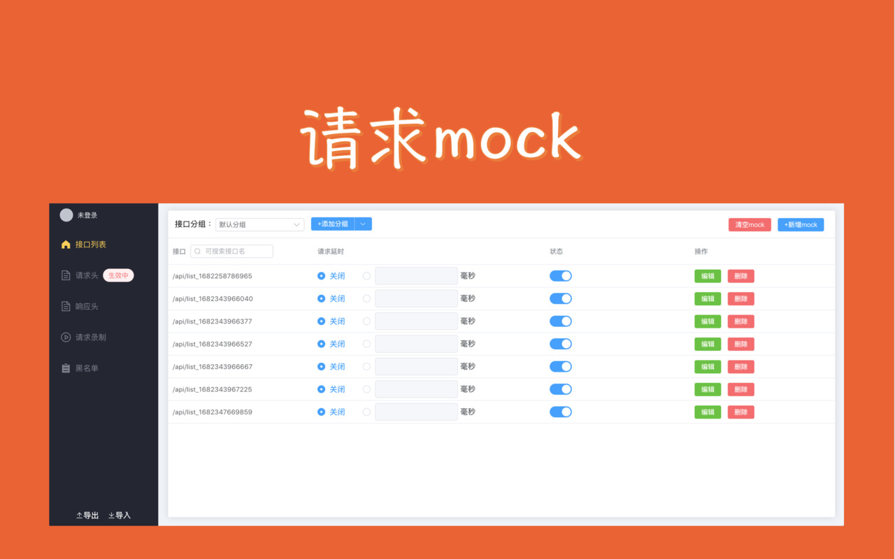Toggle status switch for list_1682347669859
This screenshot has height=559, width=895.
561,412
